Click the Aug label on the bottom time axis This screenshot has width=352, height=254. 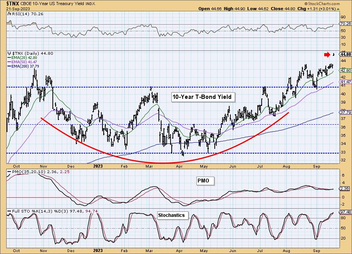click(286, 250)
